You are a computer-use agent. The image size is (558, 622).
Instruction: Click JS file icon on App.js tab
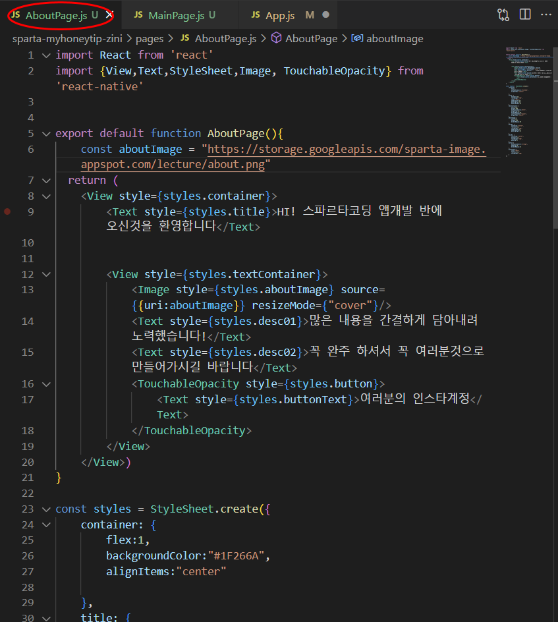pyautogui.click(x=256, y=15)
